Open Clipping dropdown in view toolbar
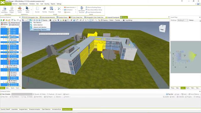This screenshot has height=113, width=201. tap(105, 20)
